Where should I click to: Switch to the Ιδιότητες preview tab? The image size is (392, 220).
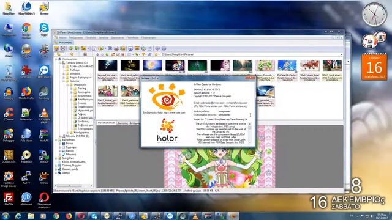point(123,123)
